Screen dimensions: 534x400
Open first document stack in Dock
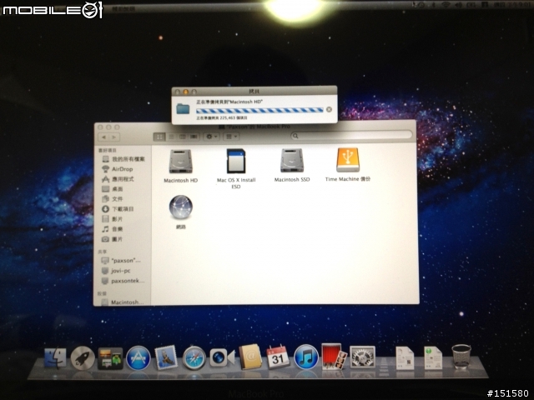405,358
